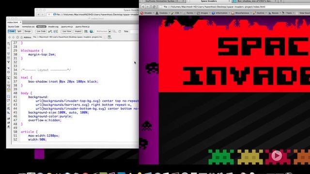Click line 37 box-shadow:inset code
This screenshot has width=310, height=174.
63,82
